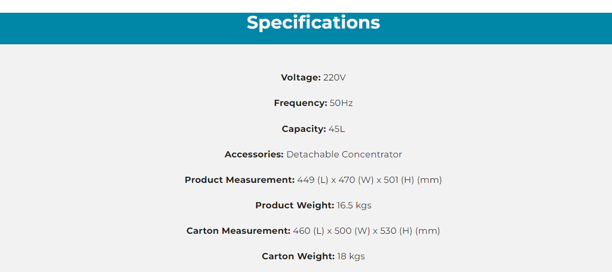Click the 501 (H) (mm) product height text
Image resolution: width=612 pixels, height=272 pixels.
(413, 180)
